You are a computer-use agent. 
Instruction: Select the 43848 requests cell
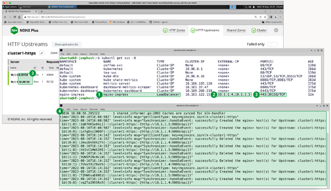coord(50,75)
